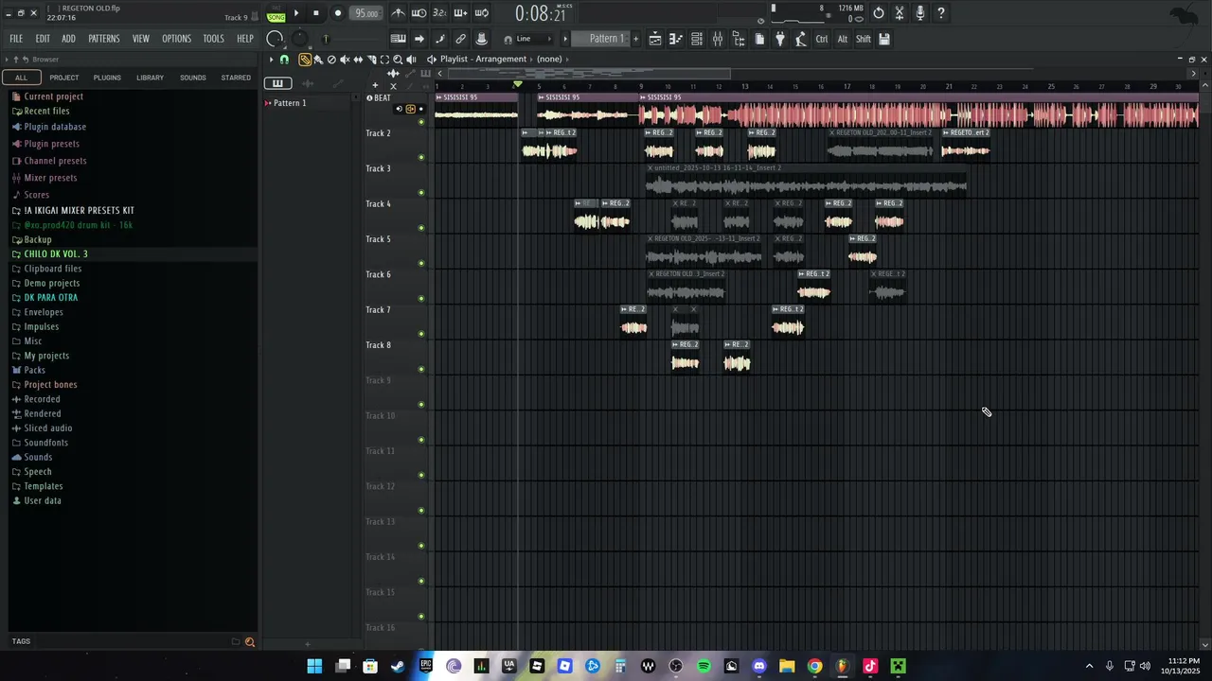Mute Track 8 with its green dot
This screenshot has height=681, width=1212.
click(421, 369)
